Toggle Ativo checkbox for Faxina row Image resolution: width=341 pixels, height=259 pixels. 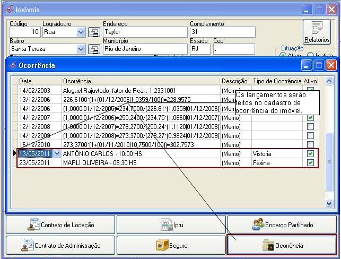coord(310,163)
